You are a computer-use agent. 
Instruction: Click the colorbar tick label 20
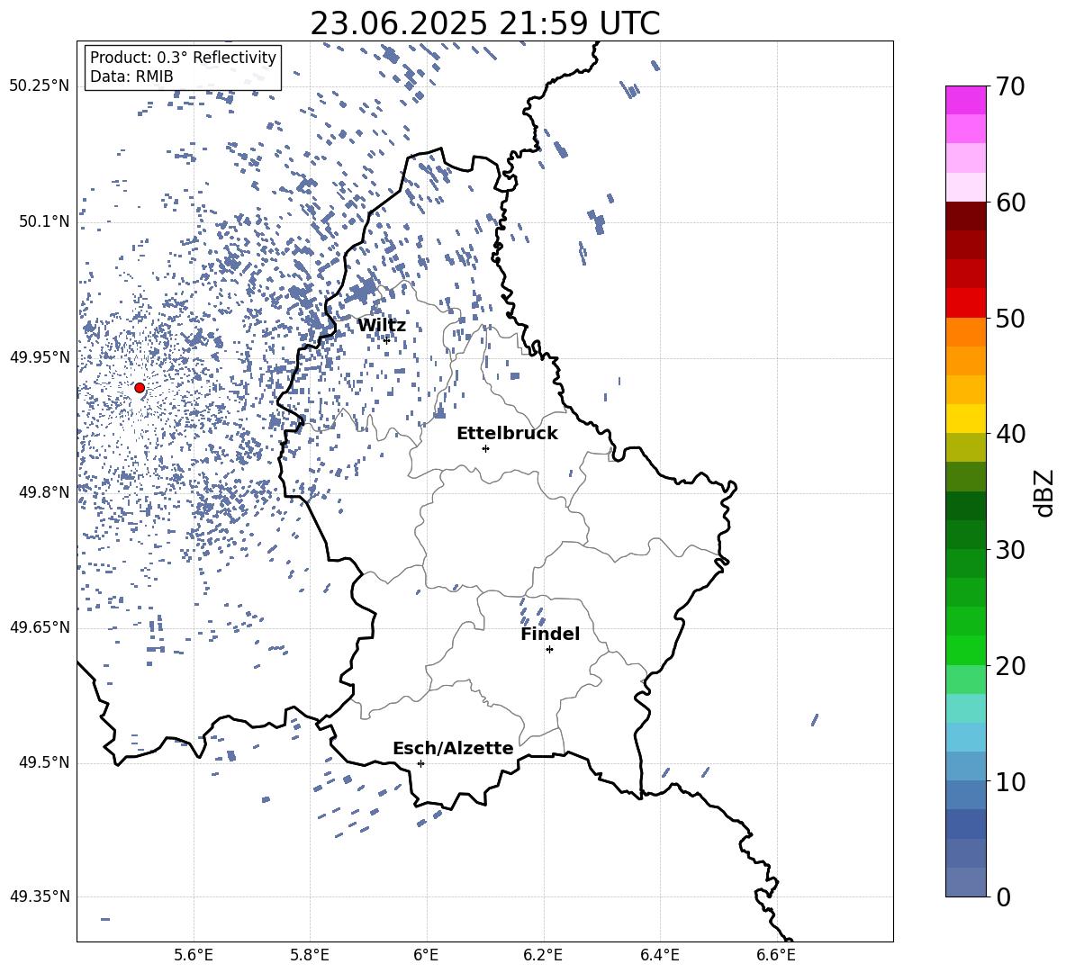pos(1010,666)
